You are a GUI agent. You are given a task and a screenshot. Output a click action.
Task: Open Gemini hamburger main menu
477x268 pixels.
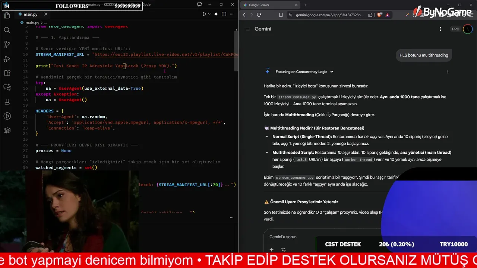(x=247, y=29)
